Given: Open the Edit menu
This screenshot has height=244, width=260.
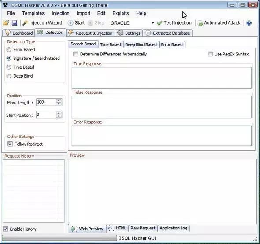Looking at the screenshot, I should tap(101, 13).
